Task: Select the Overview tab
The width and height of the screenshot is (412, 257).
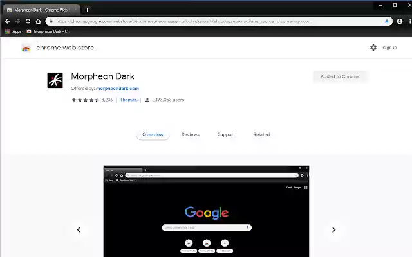Action: point(153,134)
